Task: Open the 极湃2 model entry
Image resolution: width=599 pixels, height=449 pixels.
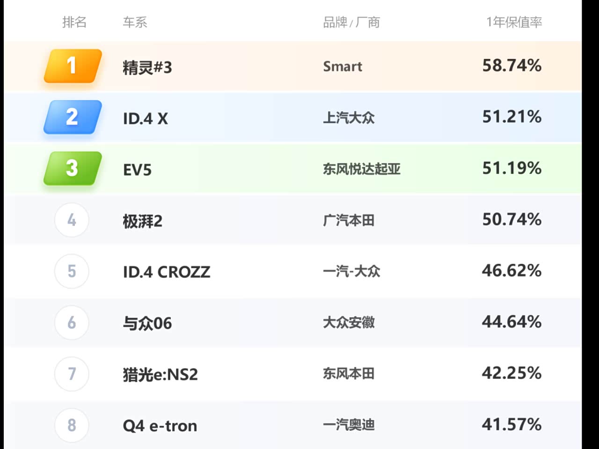Action: click(x=142, y=221)
